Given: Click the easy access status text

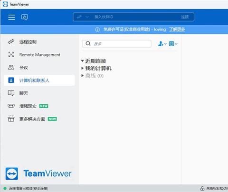Looking at the screenshot, I should 217,188.
